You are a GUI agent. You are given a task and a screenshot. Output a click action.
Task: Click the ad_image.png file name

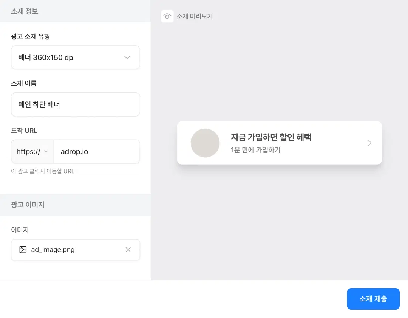point(53,250)
